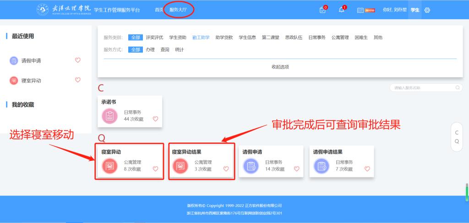
Task: Click the 承诺书 pink clipboard icon
Action: (109, 116)
